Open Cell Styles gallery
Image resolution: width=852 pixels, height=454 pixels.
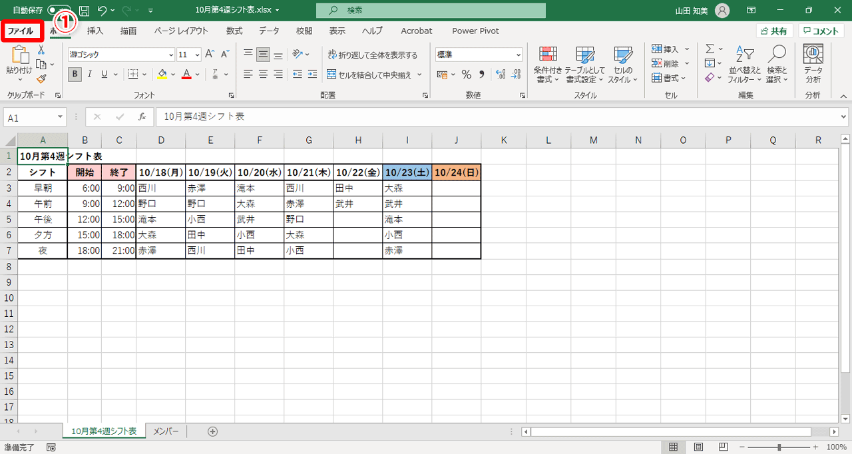pyautogui.click(x=623, y=65)
